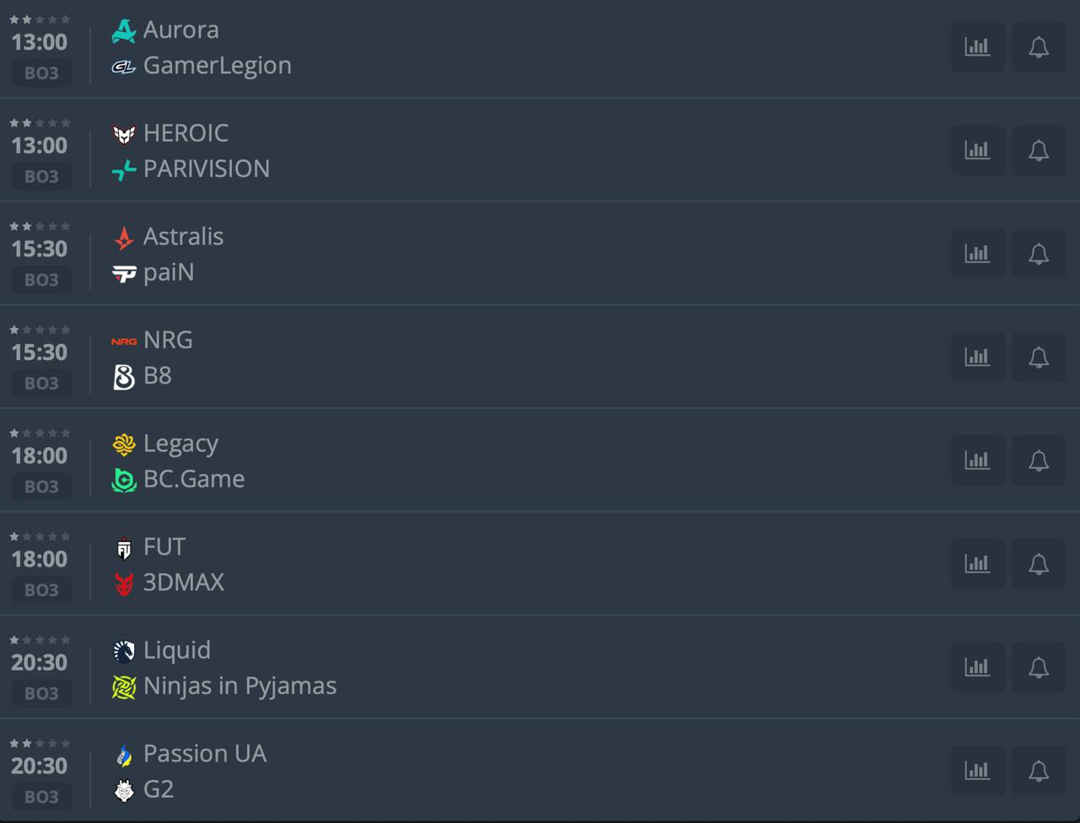1080x823 pixels.
Task: Click the bell for Legacy vs BC.Game
Action: [x=1039, y=461]
